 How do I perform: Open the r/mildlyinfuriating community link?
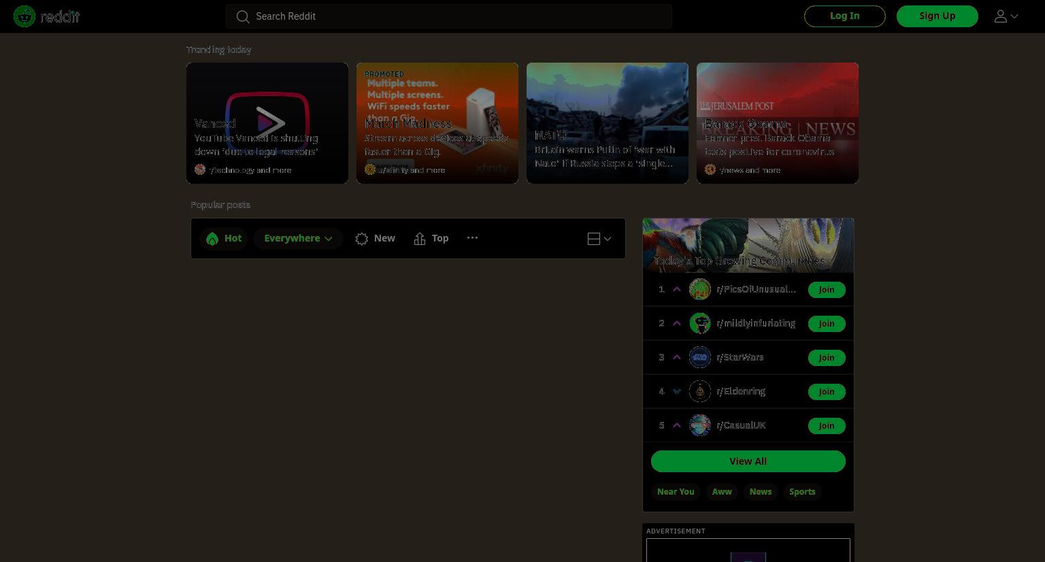coord(756,323)
